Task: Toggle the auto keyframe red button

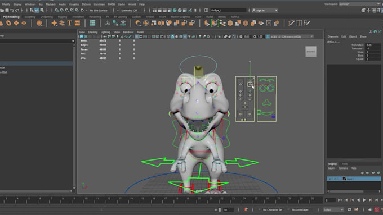Action: click(377, 209)
